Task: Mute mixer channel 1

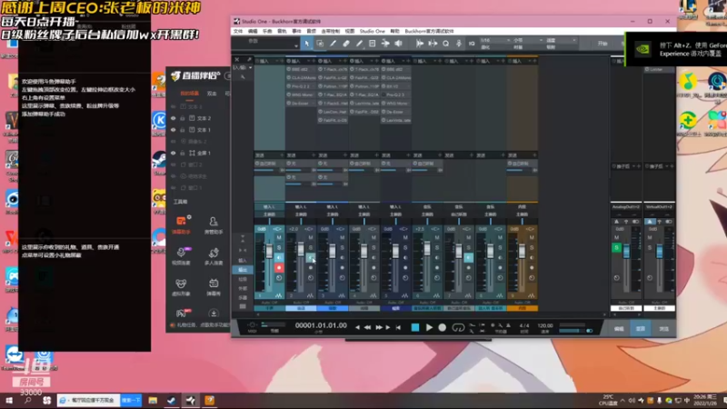Action: point(279,237)
